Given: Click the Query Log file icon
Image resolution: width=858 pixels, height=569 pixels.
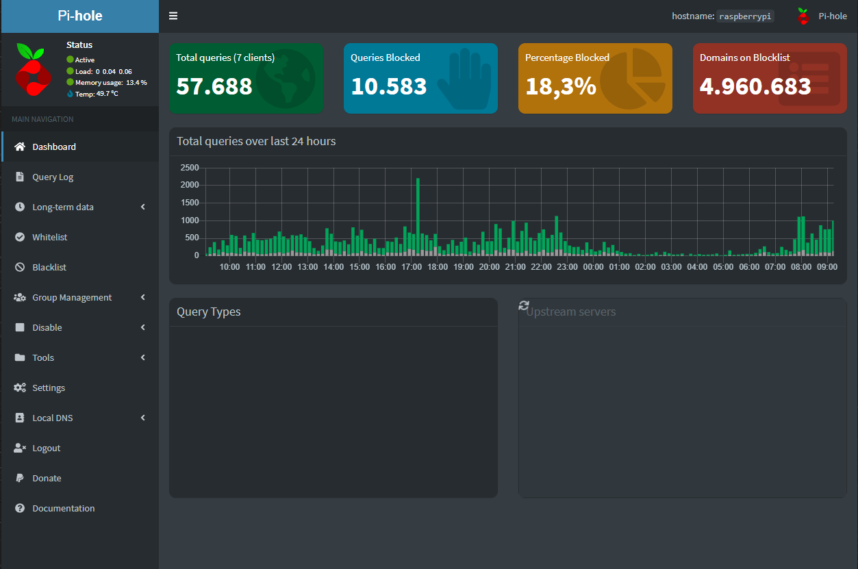Looking at the screenshot, I should coord(20,177).
